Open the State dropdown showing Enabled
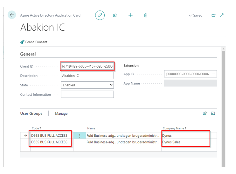 tap(87, 85)
